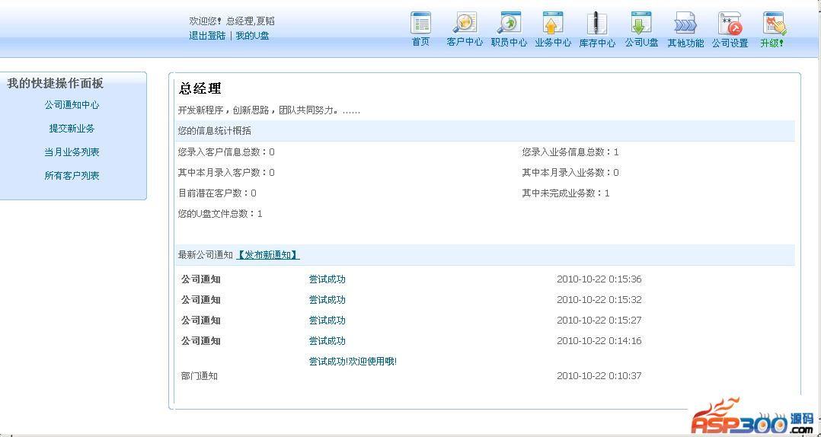Image resolution: width=821 pixels, height=437 pixels.
Task: Click 其中未完成业务数：1 text
Action: [x=566, y=193]
